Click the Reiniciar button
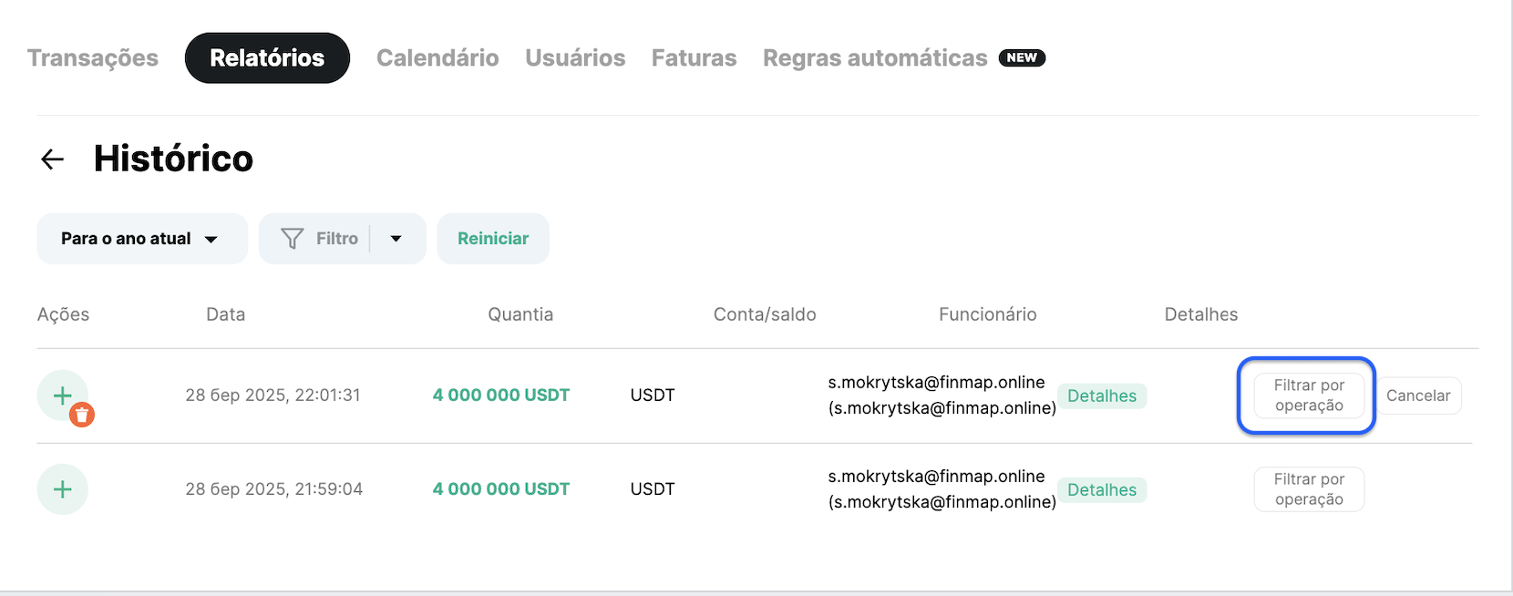Image resolution: width=1513 pixels, height=596 pixels. tap(493, 239)
